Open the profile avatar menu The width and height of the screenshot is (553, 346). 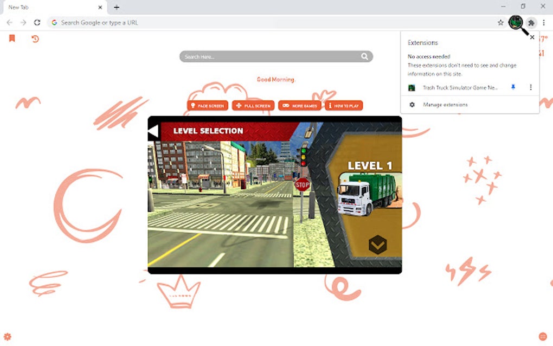click(x=516, y=22)
